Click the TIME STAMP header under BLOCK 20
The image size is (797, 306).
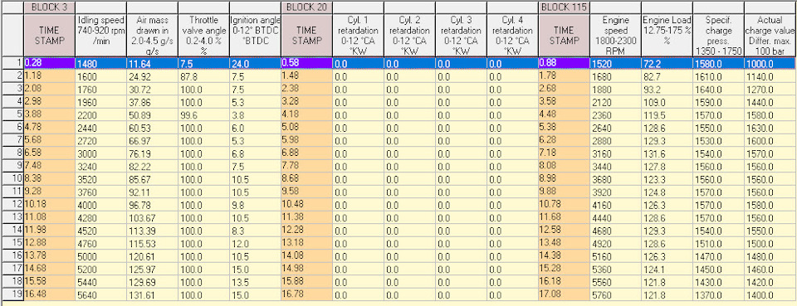tap(306, 35)
